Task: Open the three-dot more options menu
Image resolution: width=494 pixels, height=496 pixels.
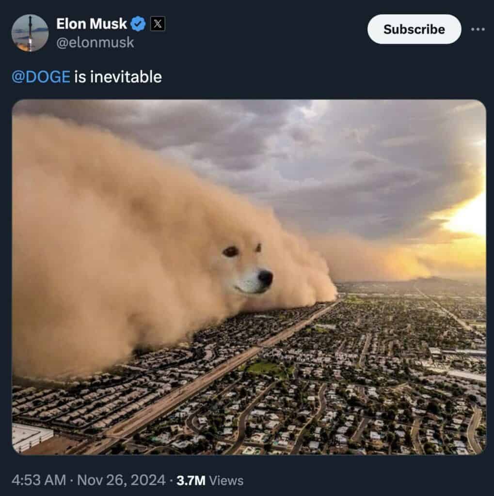Action: click(478, 30)
